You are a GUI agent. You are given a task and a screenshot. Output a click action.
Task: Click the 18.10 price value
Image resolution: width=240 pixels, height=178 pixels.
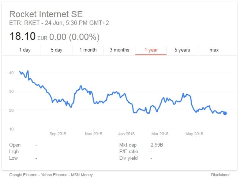[x=23, y=37]
